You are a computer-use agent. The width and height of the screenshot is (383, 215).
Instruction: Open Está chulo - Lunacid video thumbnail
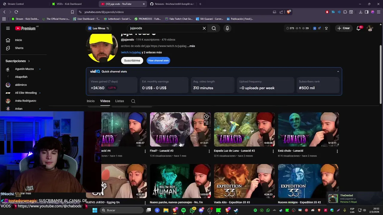(x=308, y=129)
